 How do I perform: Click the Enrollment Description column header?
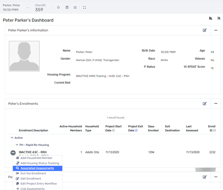pyautogui.click(x=33, y=130)
